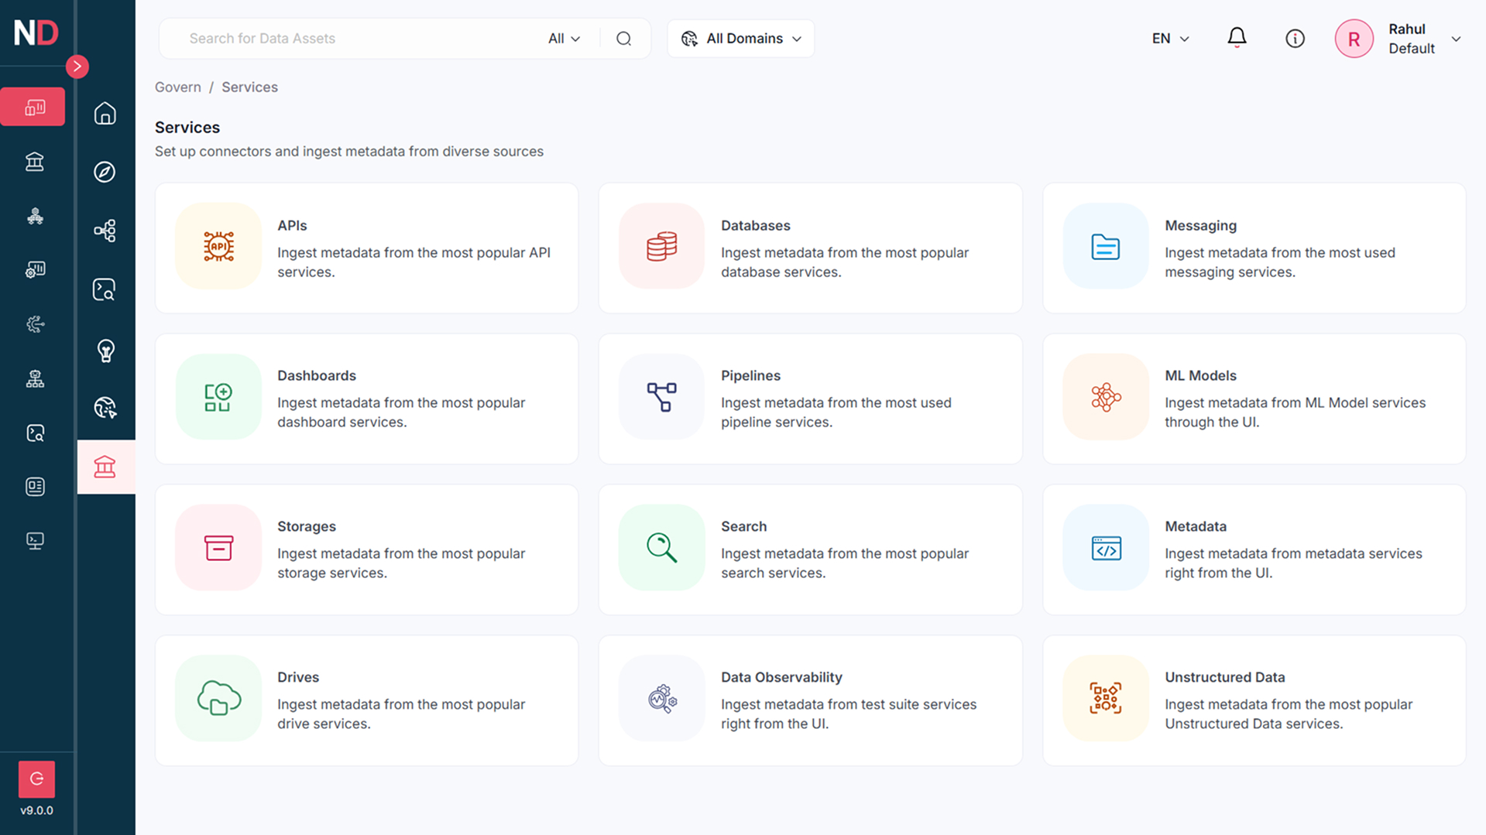Click the ML Models card title
The width and height of the screenshot is (1486, 835).
click(x=1200, y=375)
